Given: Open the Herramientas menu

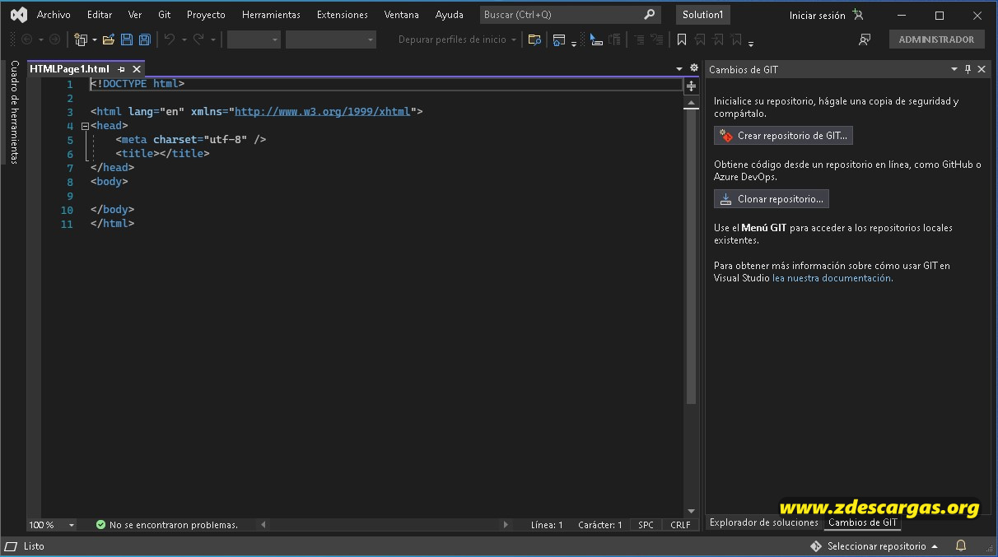Looking at the screenshot, I should click(271, 15).
